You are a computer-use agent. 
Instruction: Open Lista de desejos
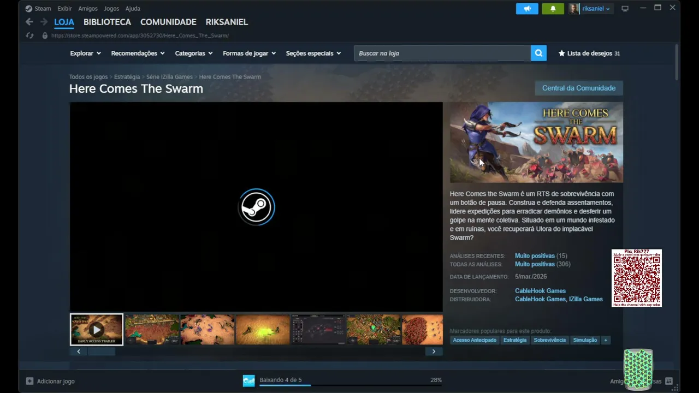(x=589, y=53)
